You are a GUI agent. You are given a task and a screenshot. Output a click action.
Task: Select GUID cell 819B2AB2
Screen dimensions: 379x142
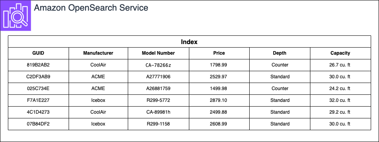(x=38, y=65)
